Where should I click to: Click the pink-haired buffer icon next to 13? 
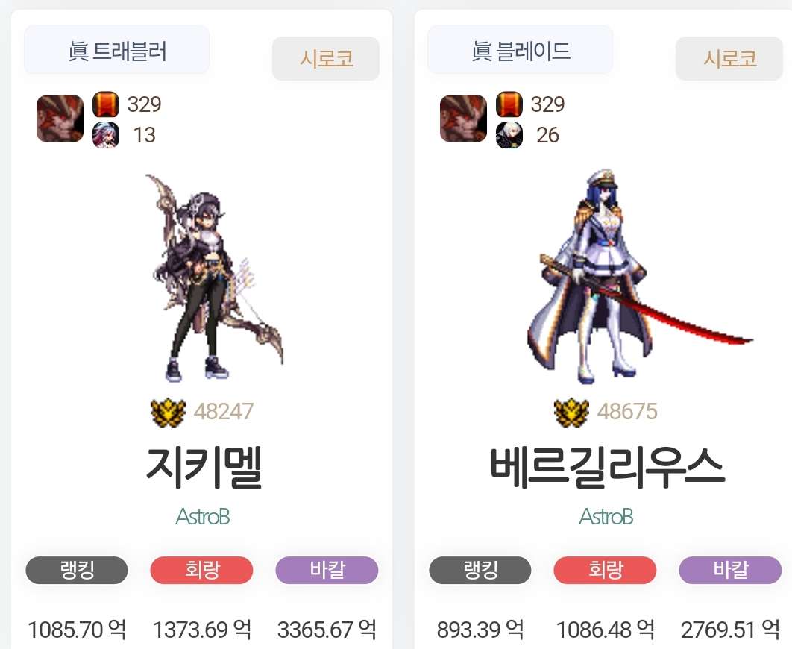coord(106,135)
